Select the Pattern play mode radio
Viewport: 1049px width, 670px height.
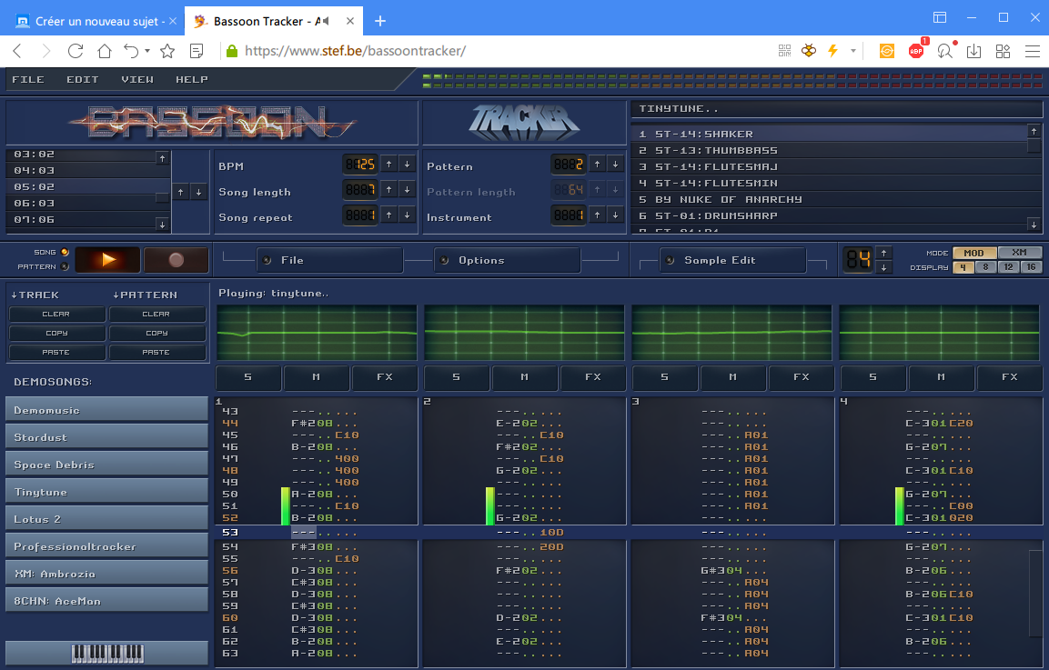point(65,266)
